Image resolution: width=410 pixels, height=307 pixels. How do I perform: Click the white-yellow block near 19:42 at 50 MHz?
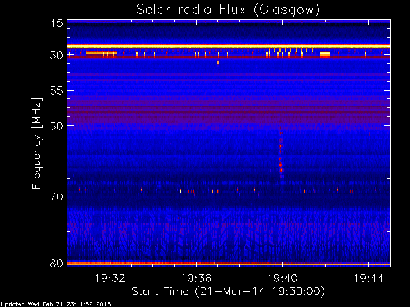coord(325,55)
